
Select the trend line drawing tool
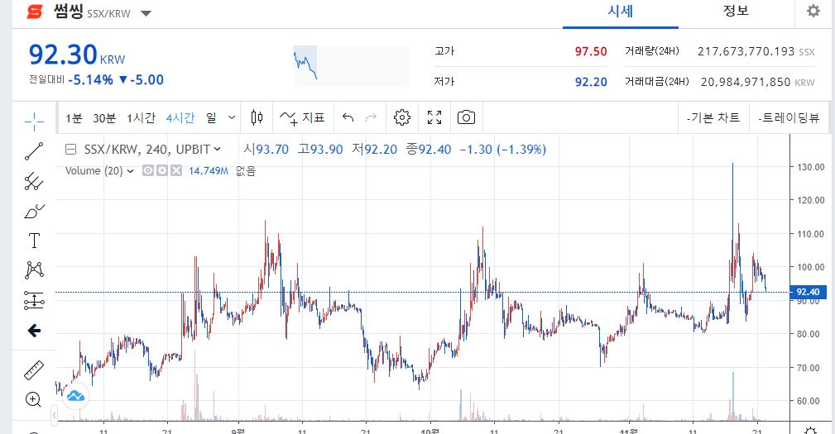click(x=34, y=151)
